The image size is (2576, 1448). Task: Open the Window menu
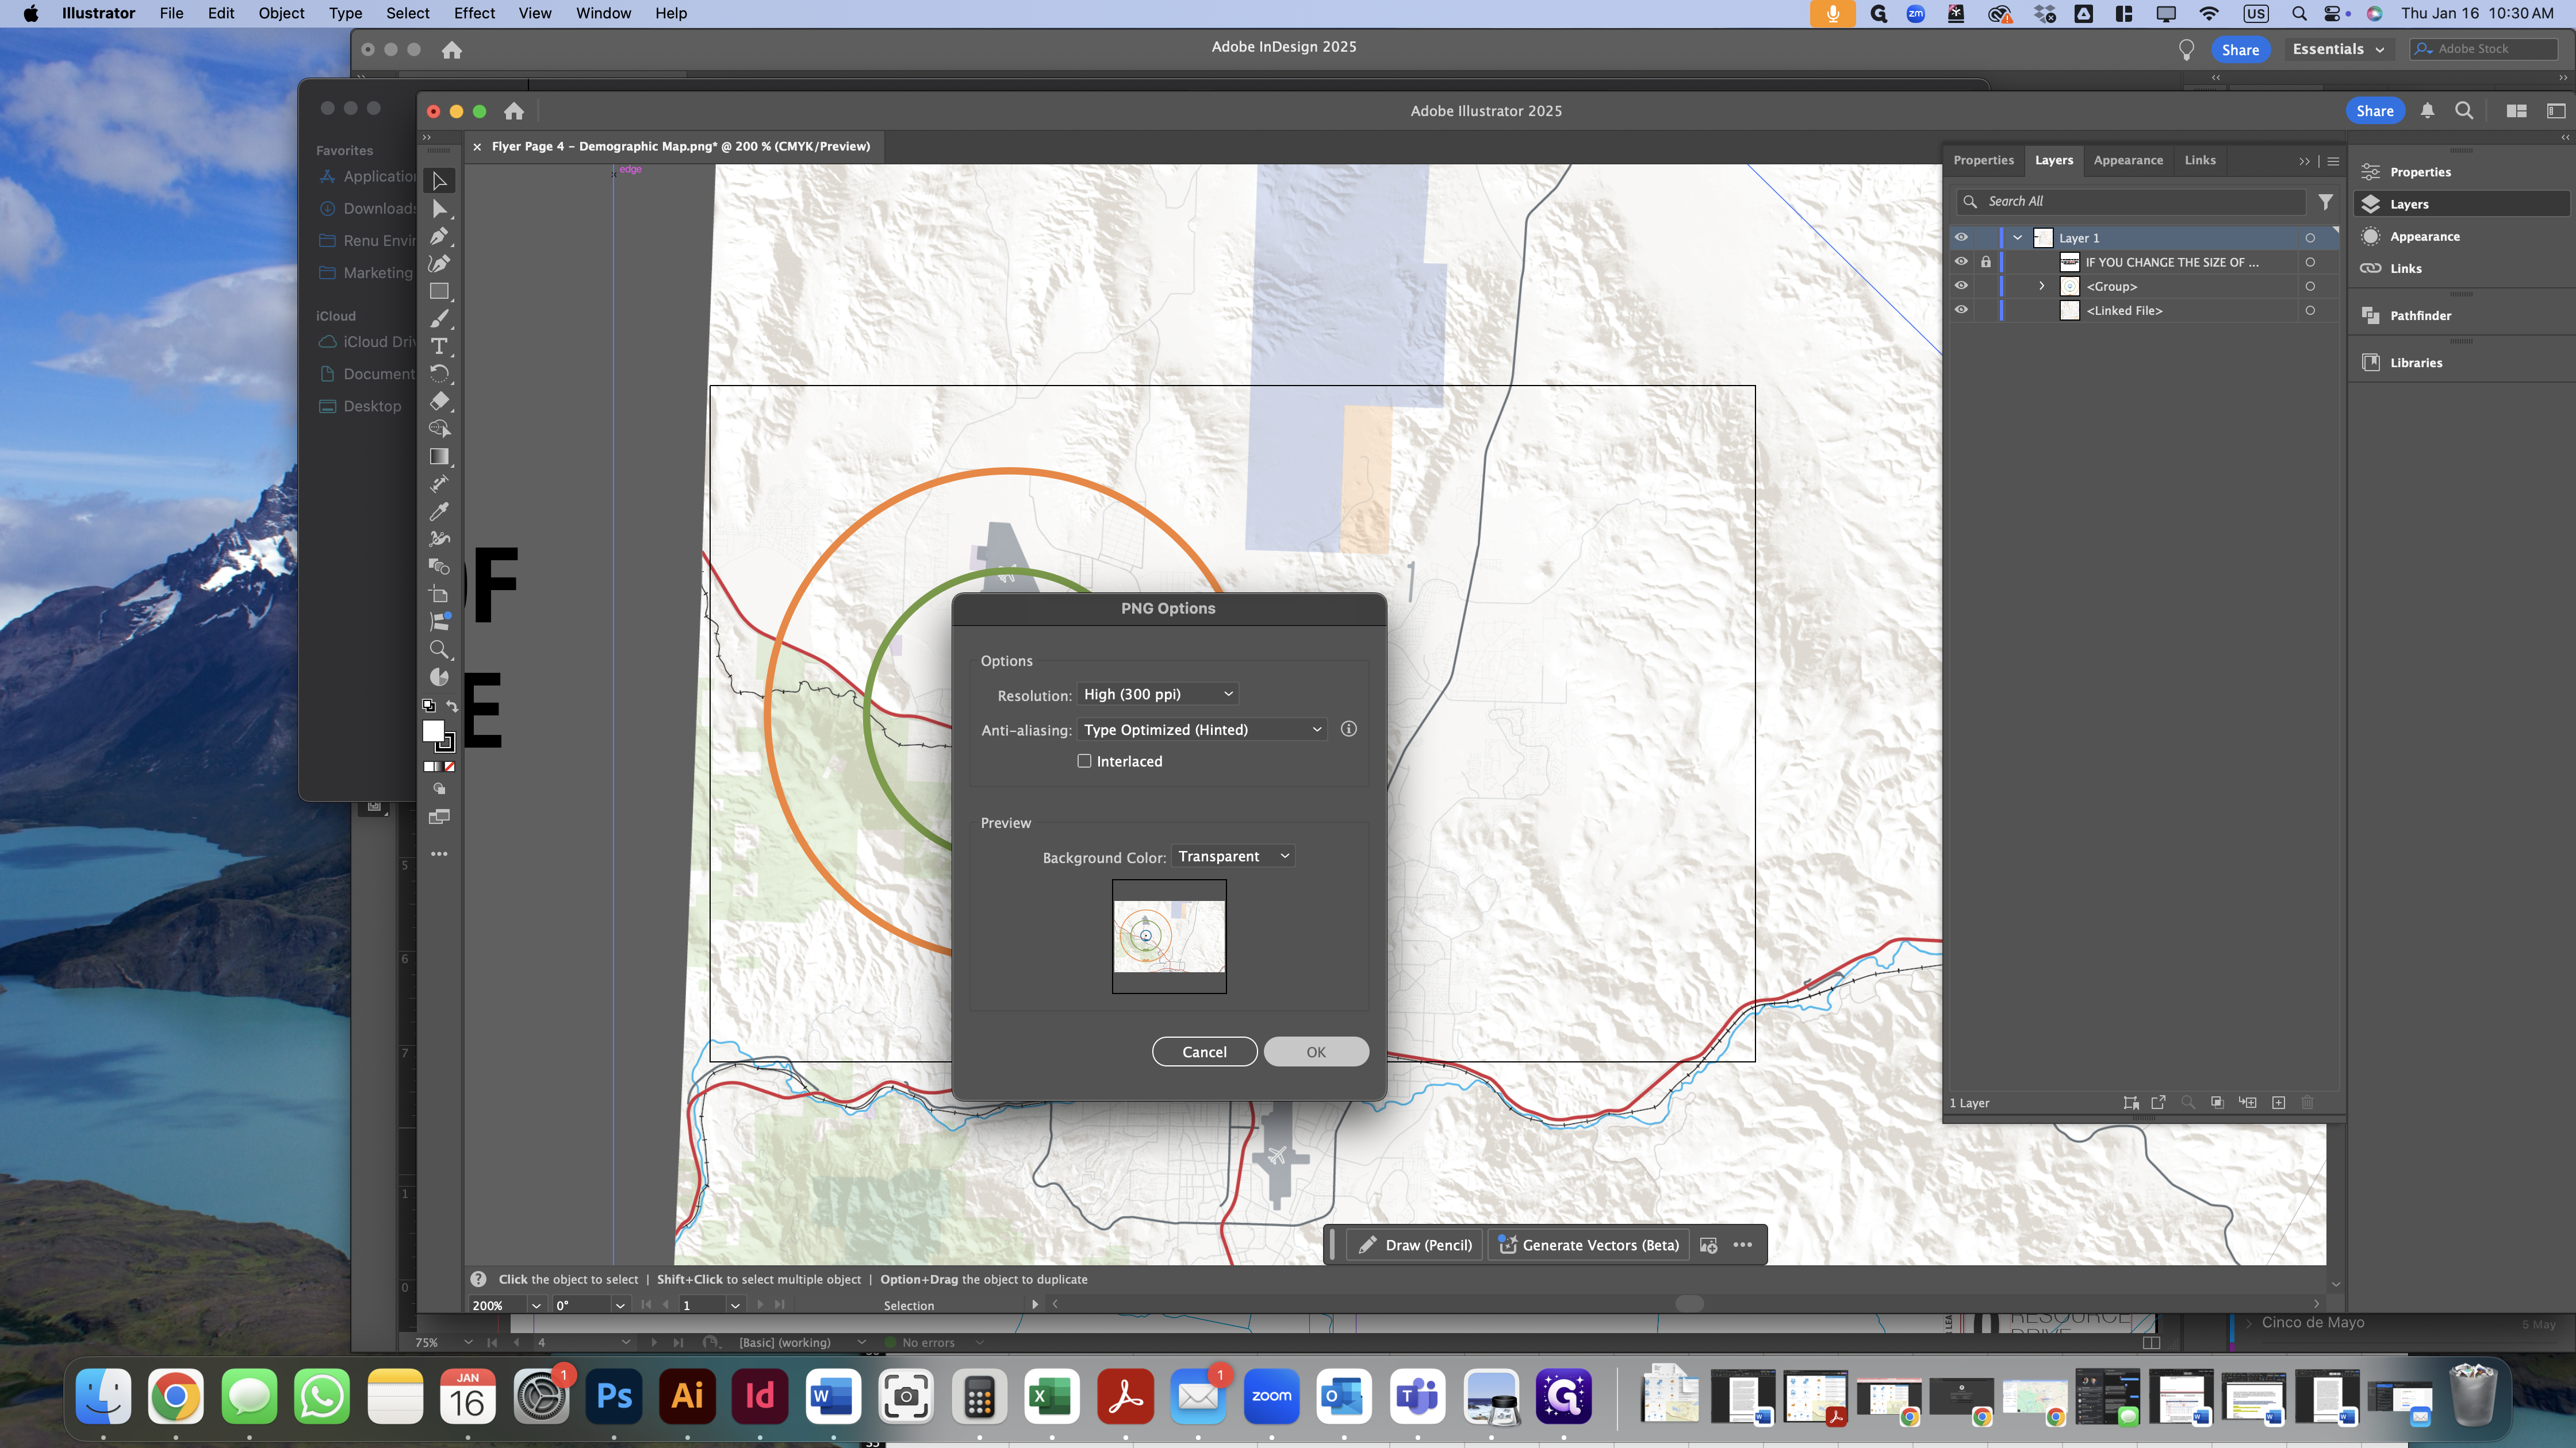(603, 13)
